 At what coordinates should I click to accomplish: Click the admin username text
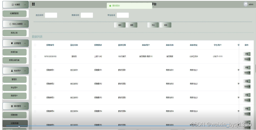click(x=251, y=4)
